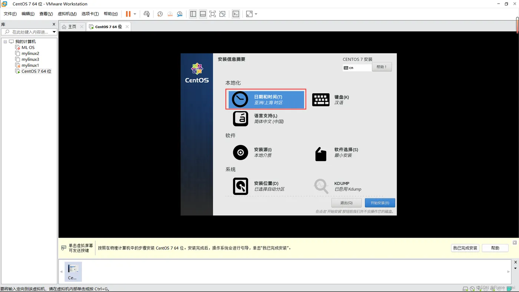Click the 我已完成安装 button

[465, 248]
